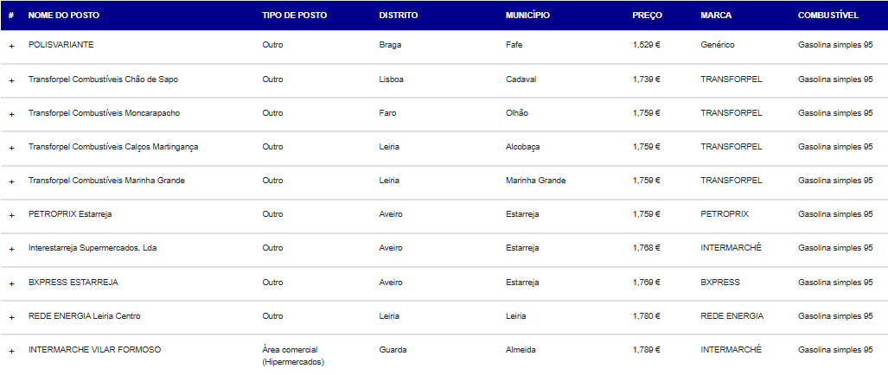Expand the BXPRESS ESTARREJA row
888x375 pixels.
(12, 283)
